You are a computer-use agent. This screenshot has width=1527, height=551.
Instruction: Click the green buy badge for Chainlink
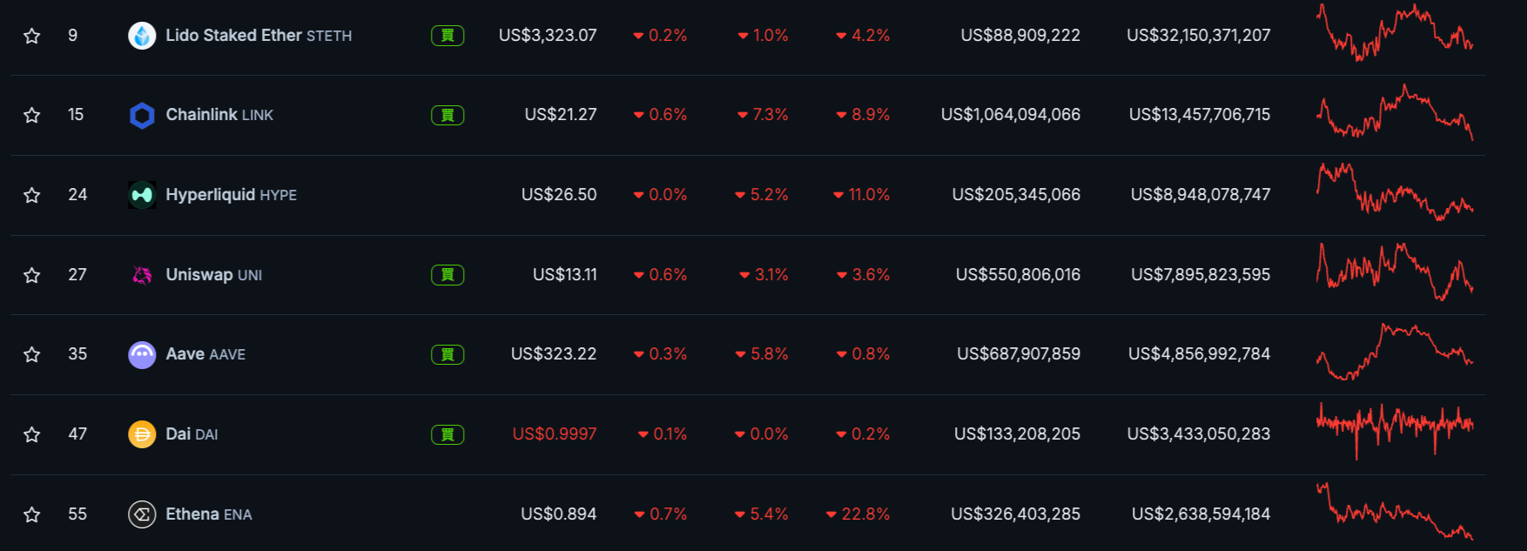click(x=447, y=115)
